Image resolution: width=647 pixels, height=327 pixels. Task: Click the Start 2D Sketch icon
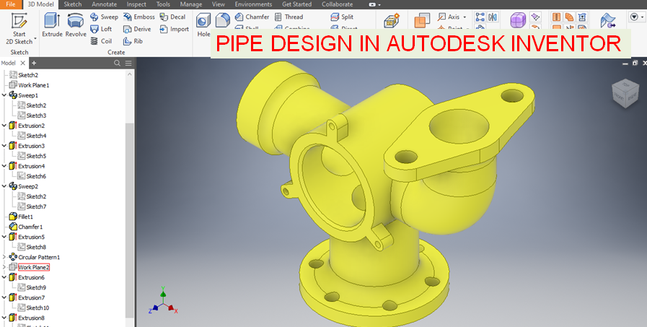(19, 21)
